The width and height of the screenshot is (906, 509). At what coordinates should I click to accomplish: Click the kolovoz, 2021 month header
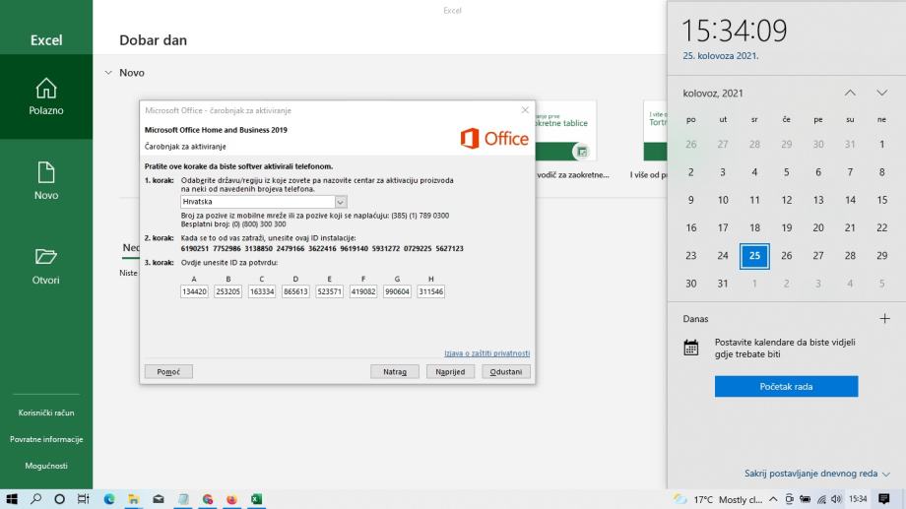713,93
